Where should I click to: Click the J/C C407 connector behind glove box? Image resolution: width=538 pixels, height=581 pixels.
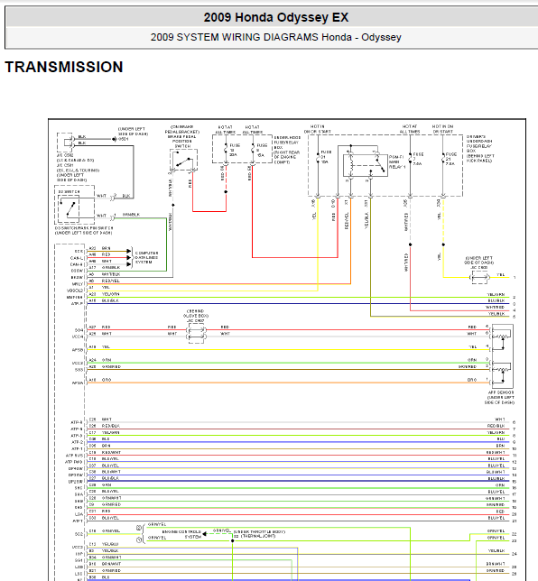tap(196, 333)
